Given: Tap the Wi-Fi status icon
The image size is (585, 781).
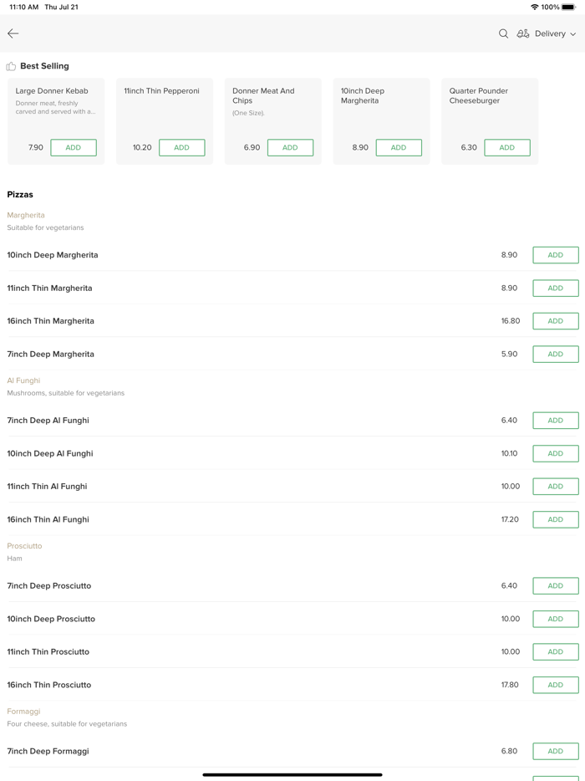Looking at the screenshot, I should 534,7.
